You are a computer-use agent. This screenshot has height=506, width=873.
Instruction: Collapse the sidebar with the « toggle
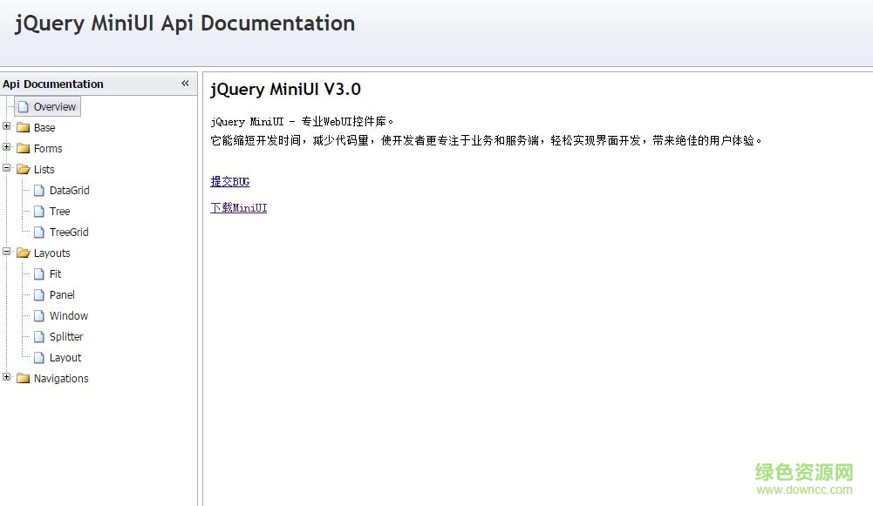pos(185,84)
